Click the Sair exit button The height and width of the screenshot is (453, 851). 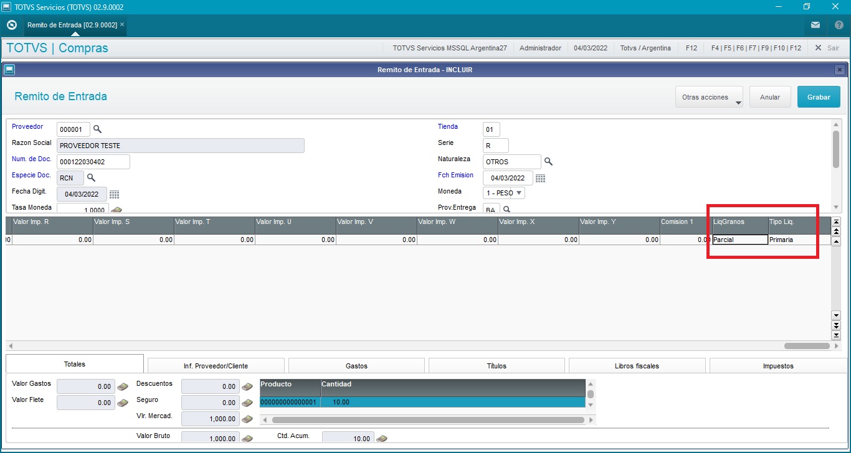827,48
